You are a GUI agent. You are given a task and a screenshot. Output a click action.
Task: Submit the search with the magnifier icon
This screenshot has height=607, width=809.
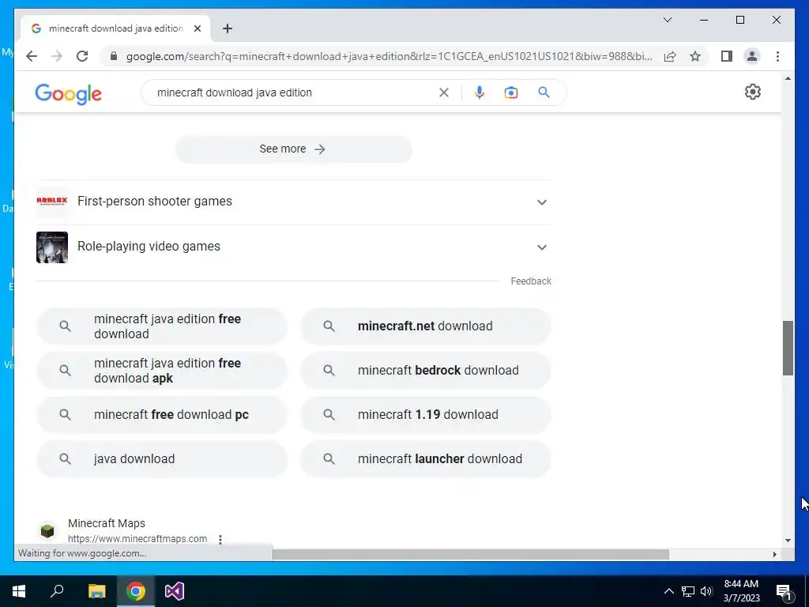tap(544, 92)
